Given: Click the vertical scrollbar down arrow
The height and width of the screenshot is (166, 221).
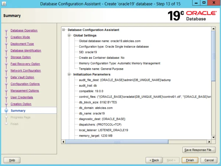Looking at the screenshot, I should tap(213, 137).
